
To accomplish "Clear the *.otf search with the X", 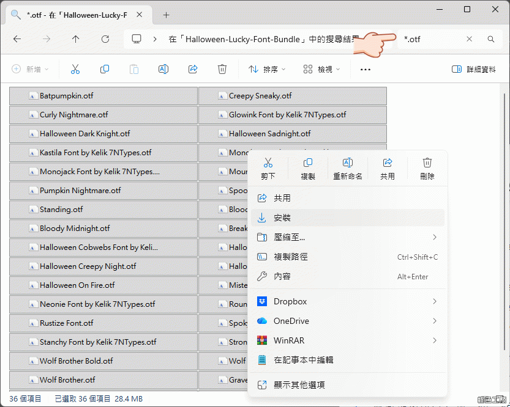I will 470,39.
